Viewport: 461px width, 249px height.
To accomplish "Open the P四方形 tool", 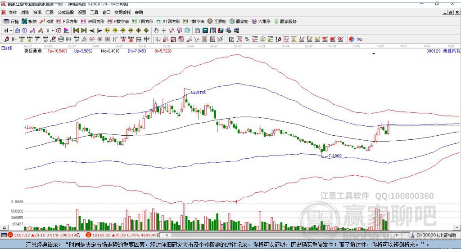I will [x=67, y=22].
